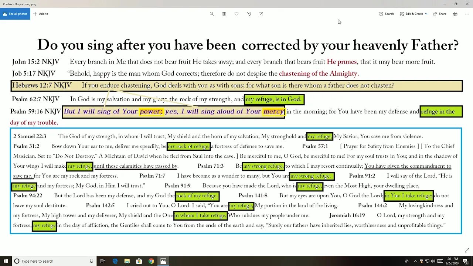Image resolution: width=473 pixels, height=266 pixels.
Task: Click the red 'chastening of the Almighty' text
Action: [x=319, y=74]
